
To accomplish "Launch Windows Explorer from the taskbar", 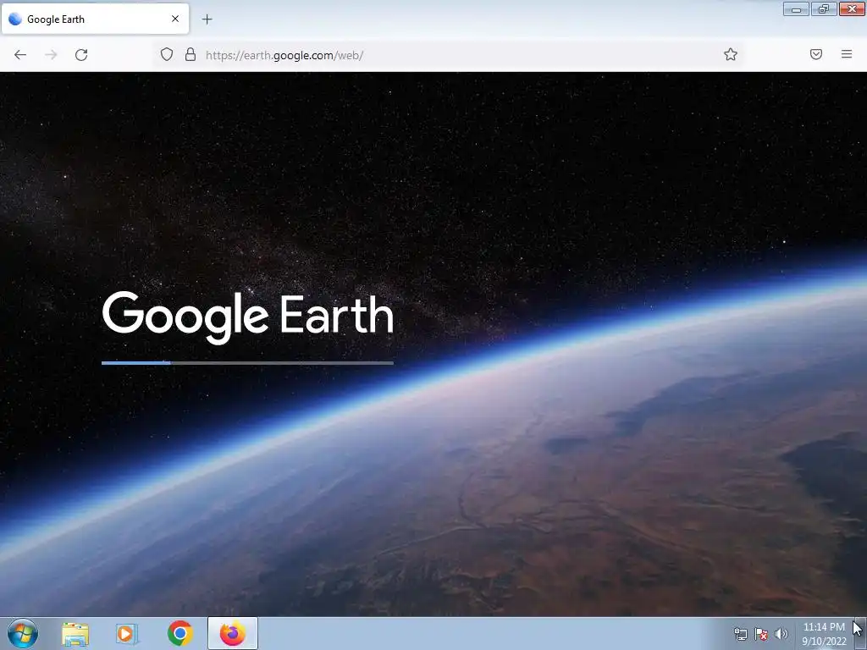I will point(75,633).
